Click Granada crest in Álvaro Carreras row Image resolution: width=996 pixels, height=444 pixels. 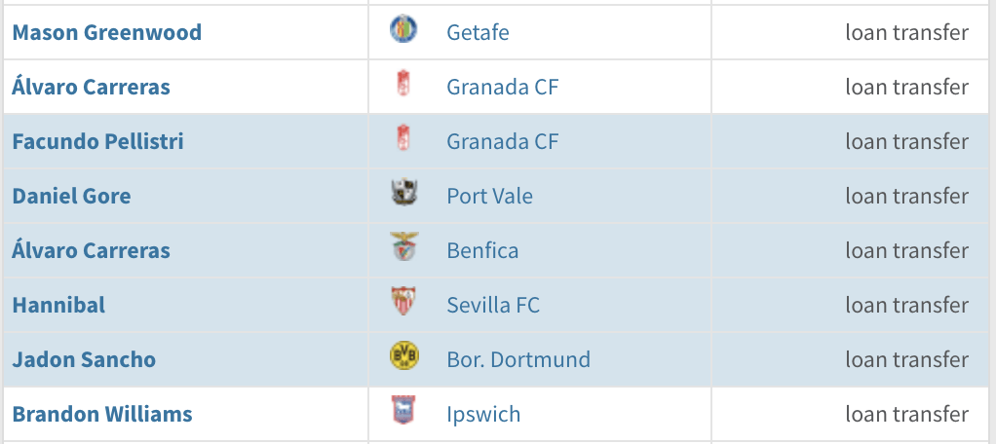click(x=403, y=86)
